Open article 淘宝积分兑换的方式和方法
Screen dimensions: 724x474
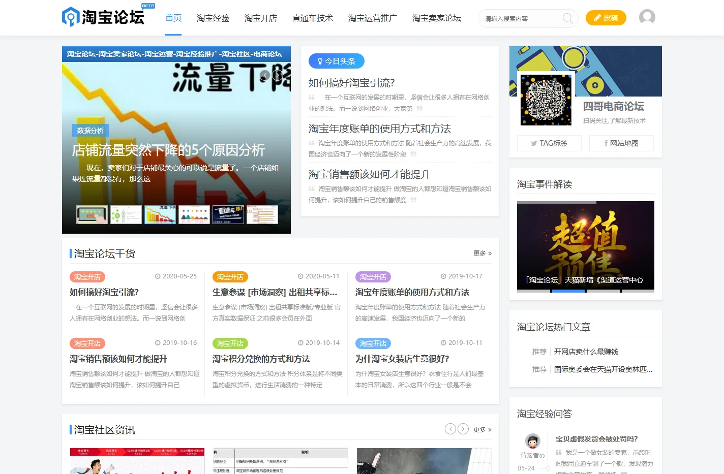(x=261, y=359)
